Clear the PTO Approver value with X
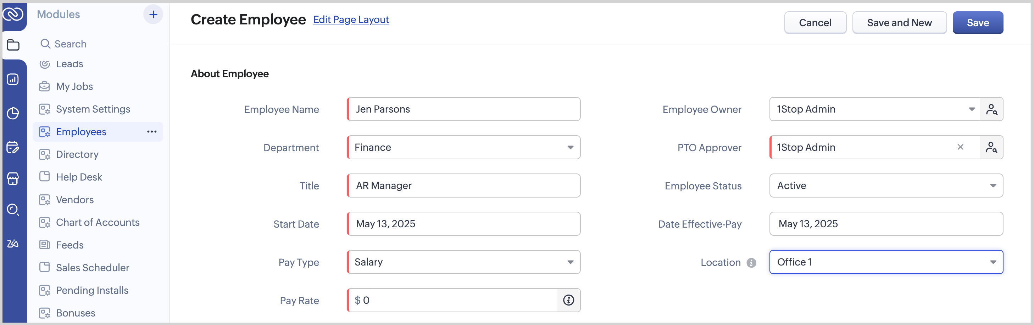The image size is (1034, 325). pyautogui.click(x=960, y=147)
